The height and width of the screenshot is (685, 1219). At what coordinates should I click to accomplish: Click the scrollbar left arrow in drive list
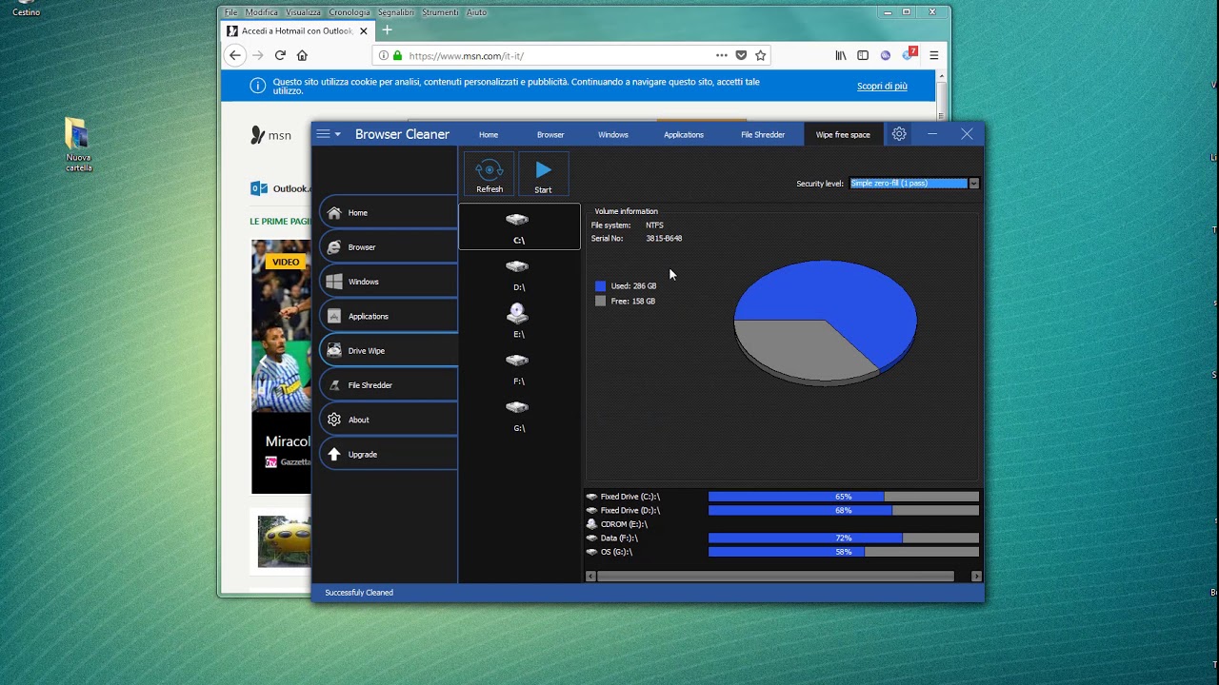point(590,577)
